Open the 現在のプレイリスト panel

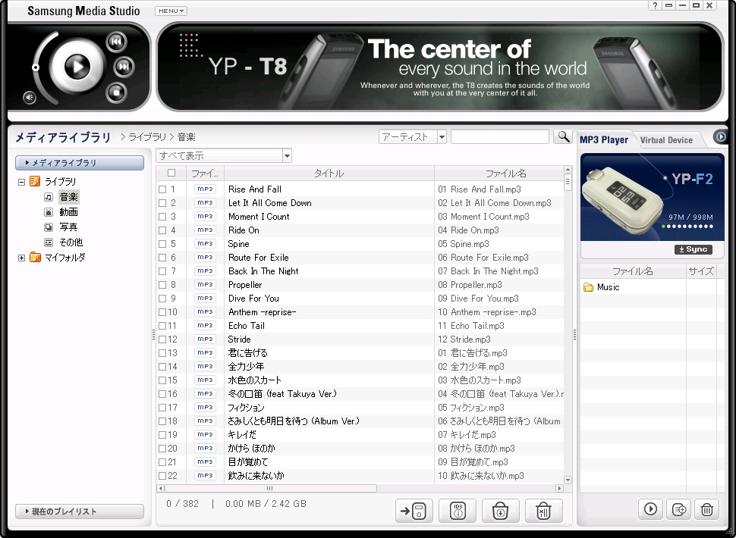click(80, 511)
